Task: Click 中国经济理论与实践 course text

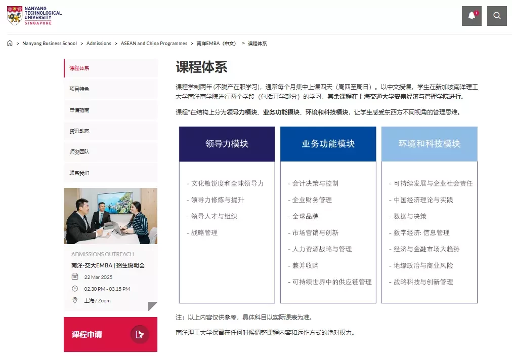Action: tap(423, 200)
